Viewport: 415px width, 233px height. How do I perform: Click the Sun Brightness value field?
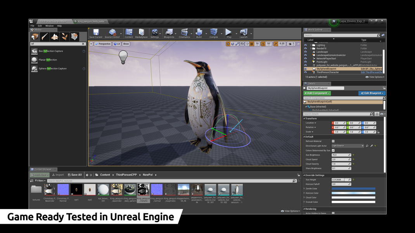pos(341,155)
